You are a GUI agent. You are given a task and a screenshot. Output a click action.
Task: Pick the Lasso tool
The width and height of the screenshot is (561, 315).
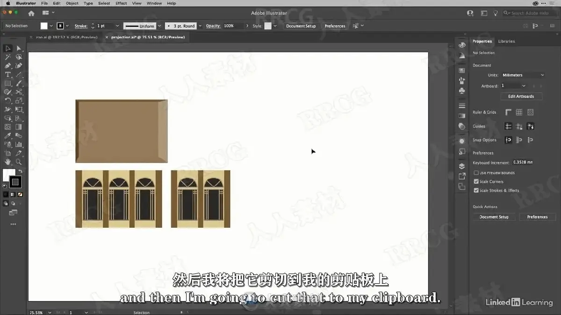[19, 57]
